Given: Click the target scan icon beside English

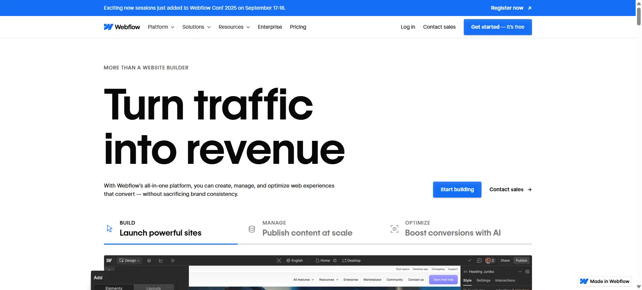Looking at the screenshot, I should coord(279,261).
